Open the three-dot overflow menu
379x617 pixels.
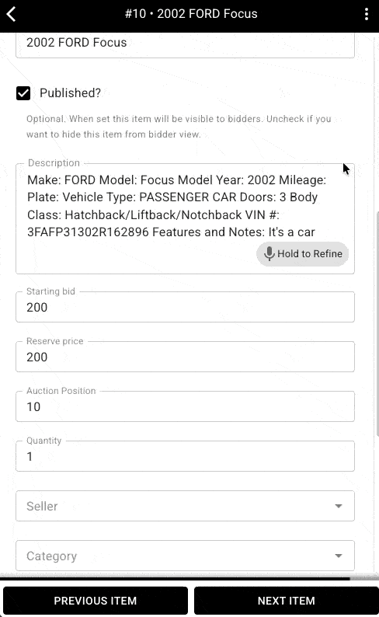(x=366, y=14)
